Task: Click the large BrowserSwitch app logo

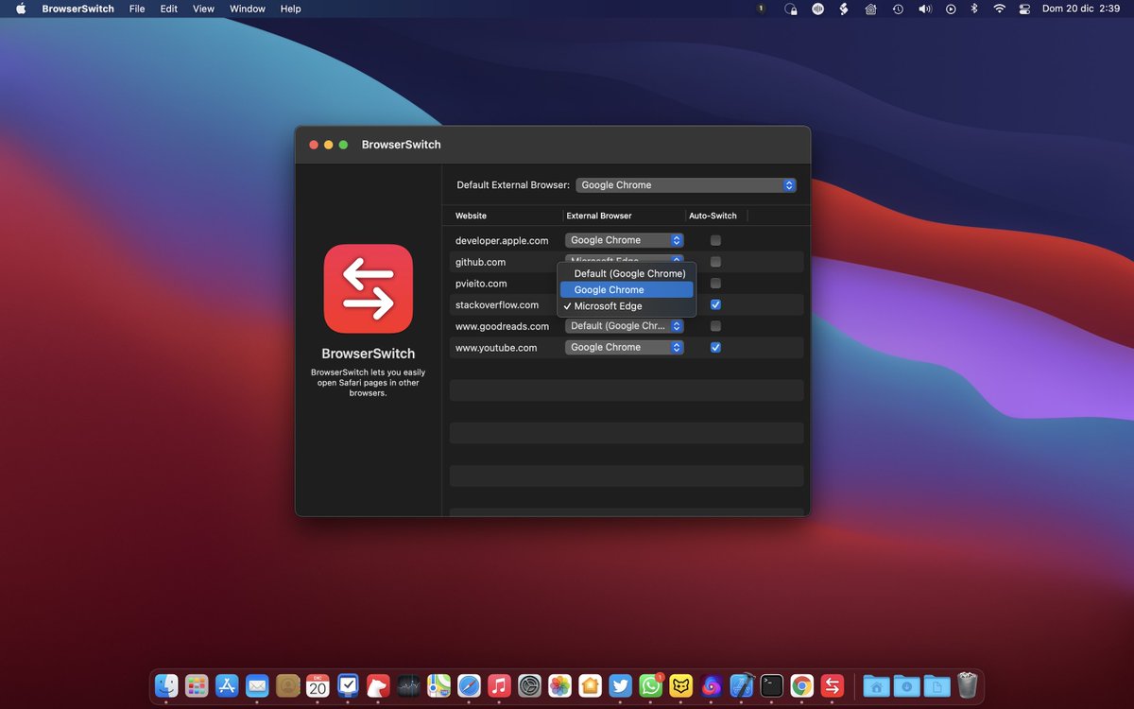Action: coord(369,289)
